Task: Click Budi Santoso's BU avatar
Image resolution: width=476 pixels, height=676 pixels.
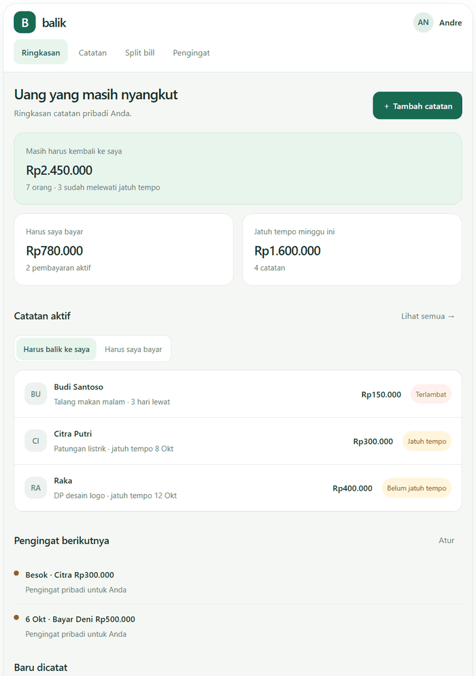Action: [x=36, y=394]
